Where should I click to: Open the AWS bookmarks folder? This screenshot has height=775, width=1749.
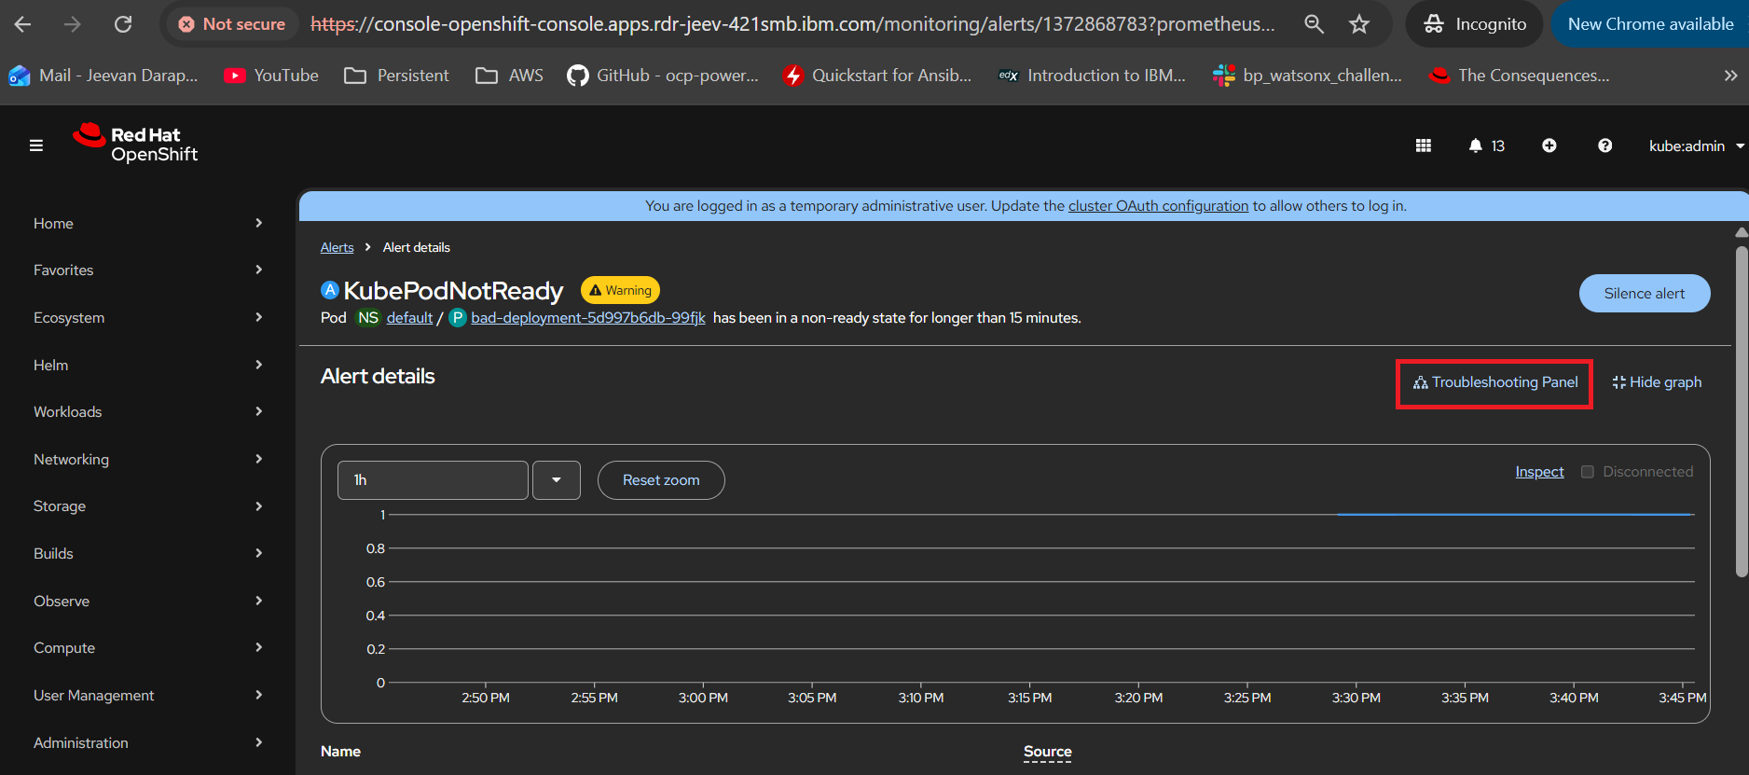click(509, 76)
